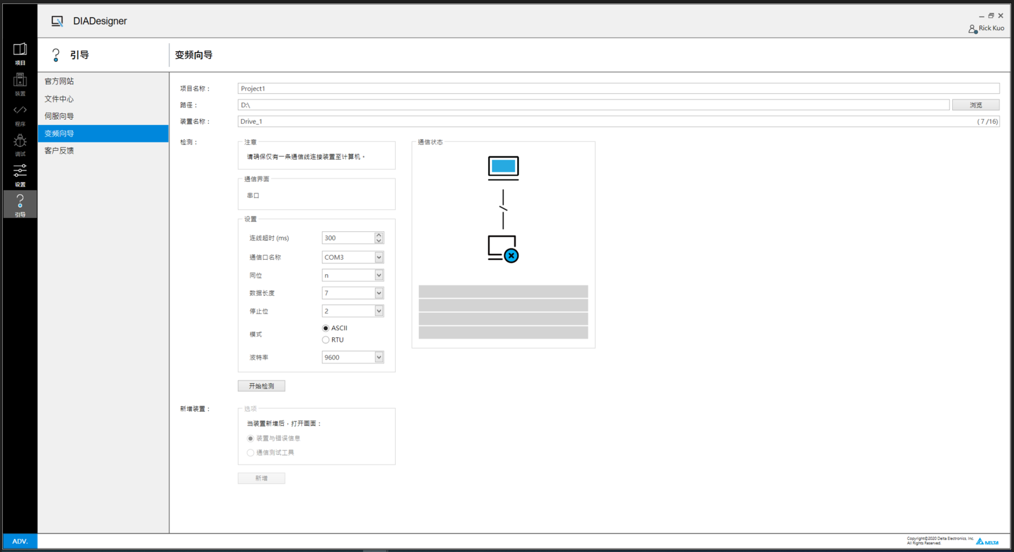Image resolution: width=1014 pixels, height=552 pixels.
Task: Open the 官方网站 menu item
Action: point(60,81)
